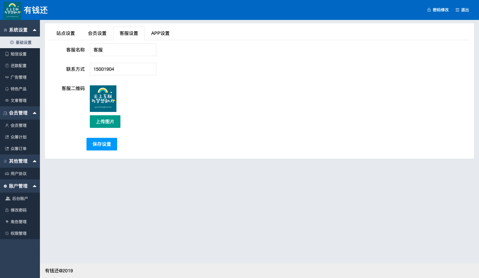The width and height of the screenshot is (479, 278).
Task: Collapse the 会员管理 section arrow
Action: point(34,113)
